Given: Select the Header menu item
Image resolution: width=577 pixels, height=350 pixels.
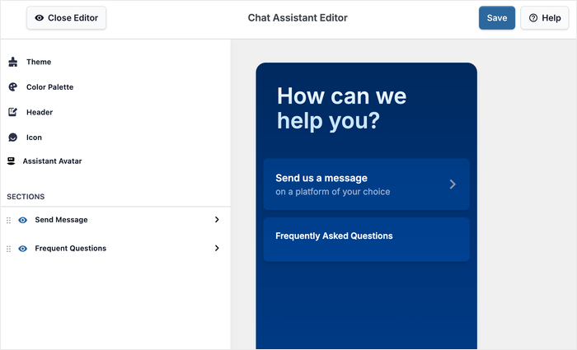Looking at the screenshot, I should click(x=40, y=112).
